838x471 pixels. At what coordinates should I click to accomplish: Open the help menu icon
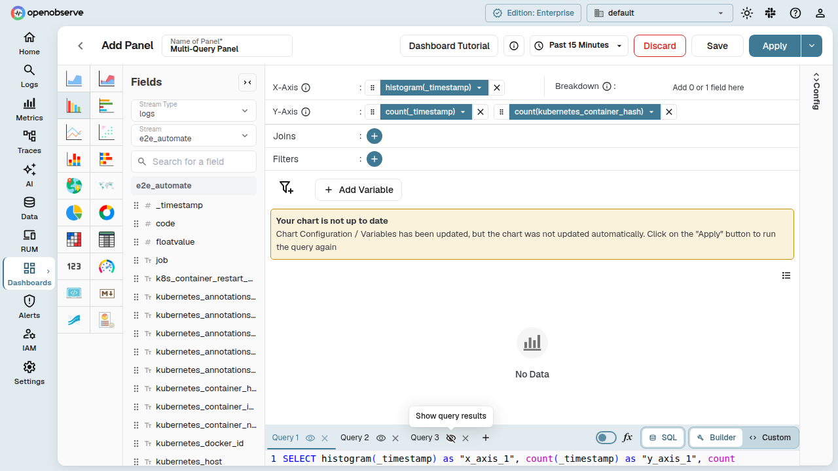pos(795,13)
